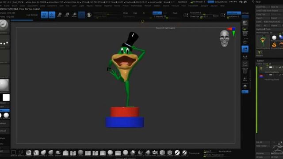This screenshot has height=159, width=283.
Task: Select the MichFrogStand subtool row
Action: click(270, 77)
